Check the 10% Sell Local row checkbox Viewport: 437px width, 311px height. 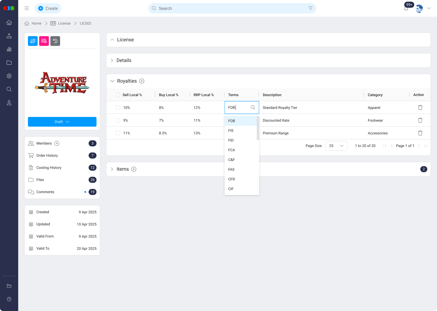pyautogui.click(x=118, y=108)
